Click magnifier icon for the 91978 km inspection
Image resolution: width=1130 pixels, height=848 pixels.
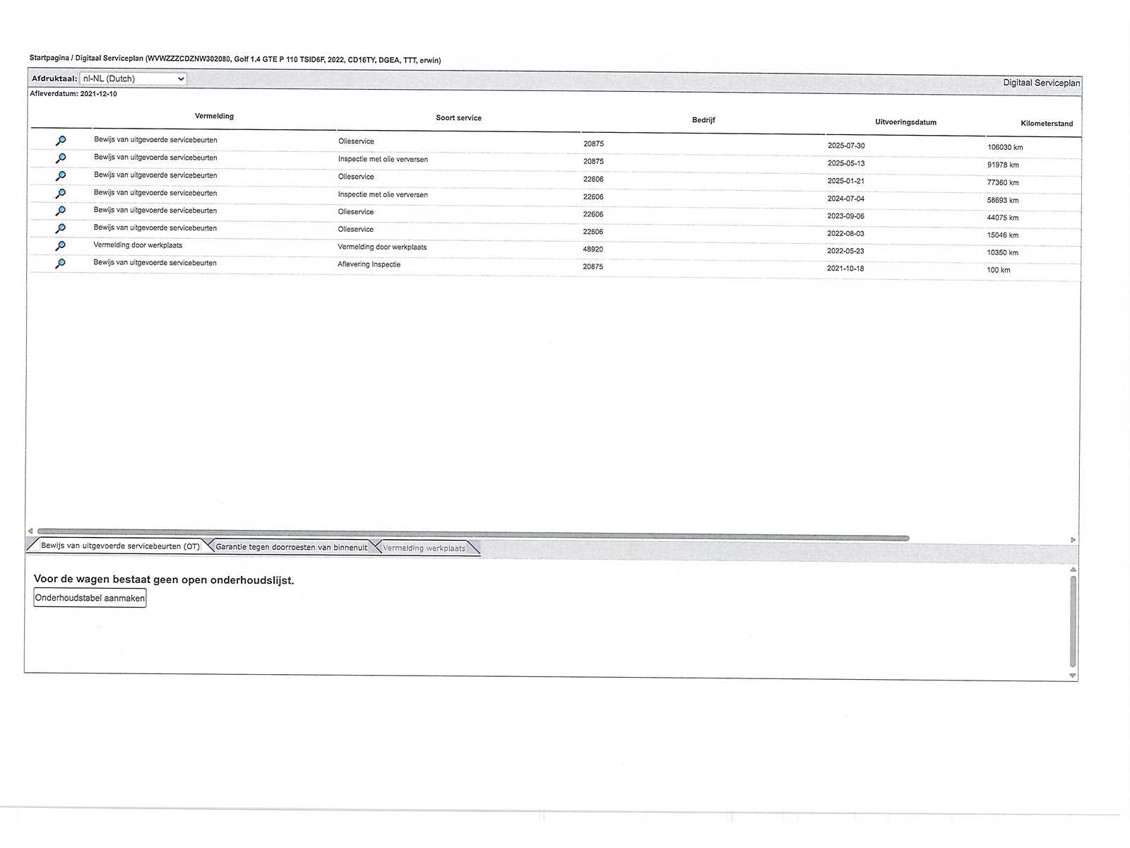click(x=61, y=158)
